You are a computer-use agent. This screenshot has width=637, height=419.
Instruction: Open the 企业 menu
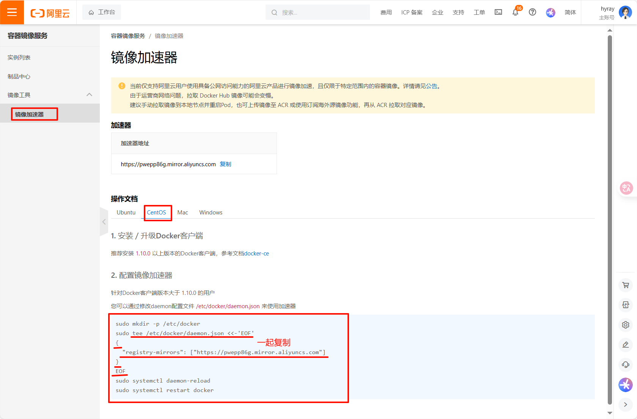(437, 13)
